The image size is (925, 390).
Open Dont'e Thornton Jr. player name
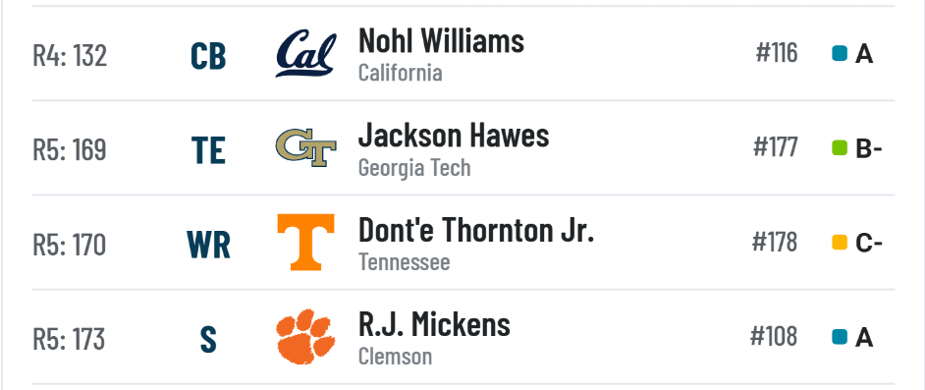point(476,230)
